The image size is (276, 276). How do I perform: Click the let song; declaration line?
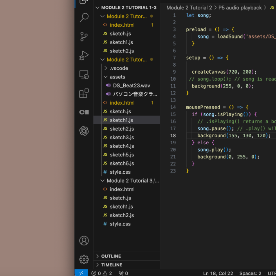tap(198, 15)
